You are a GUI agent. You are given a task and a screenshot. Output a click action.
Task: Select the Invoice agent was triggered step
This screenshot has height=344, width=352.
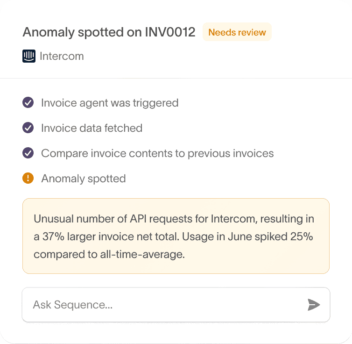click(110, 102)
